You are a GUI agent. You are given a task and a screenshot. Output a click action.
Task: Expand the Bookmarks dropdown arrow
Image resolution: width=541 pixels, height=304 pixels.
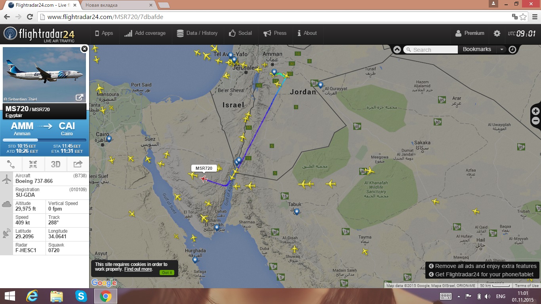[x=501, y=49]
